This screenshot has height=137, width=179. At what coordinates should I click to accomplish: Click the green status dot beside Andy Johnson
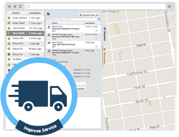(x=9, y=18)
